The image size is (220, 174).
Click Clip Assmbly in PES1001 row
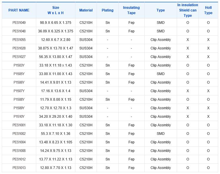click(x=161, y=125)
